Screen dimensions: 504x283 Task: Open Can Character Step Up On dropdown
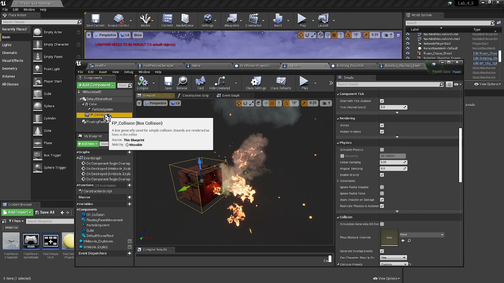click(393, 257)
